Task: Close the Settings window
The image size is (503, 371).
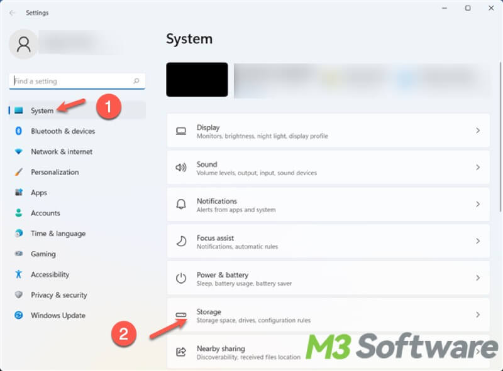Action: coord(491,8)
